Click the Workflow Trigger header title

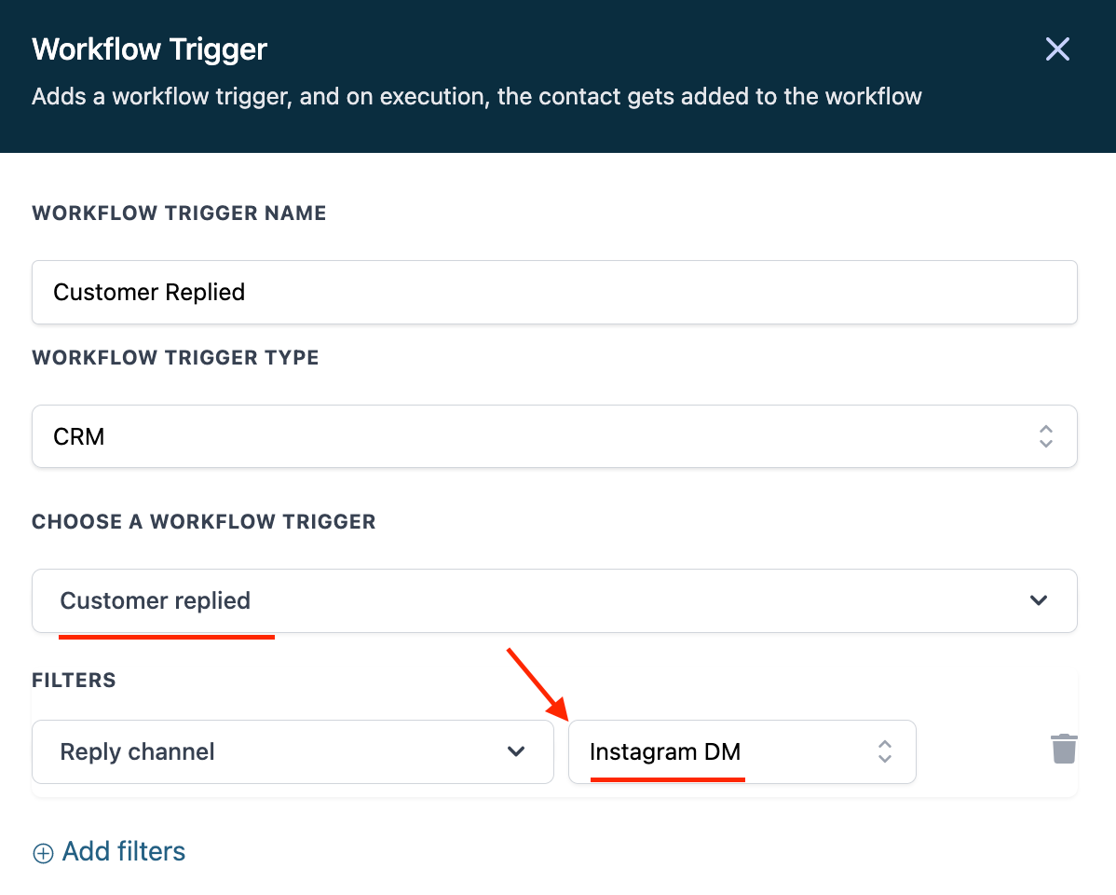150,49
